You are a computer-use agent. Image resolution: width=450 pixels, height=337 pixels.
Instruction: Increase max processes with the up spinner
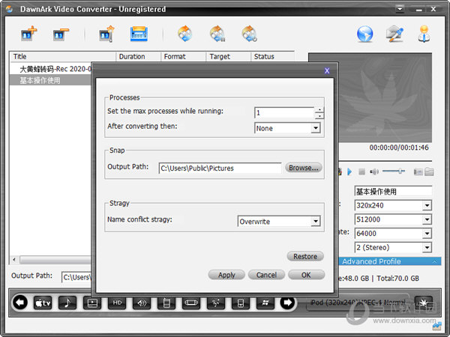pos(319,110)
